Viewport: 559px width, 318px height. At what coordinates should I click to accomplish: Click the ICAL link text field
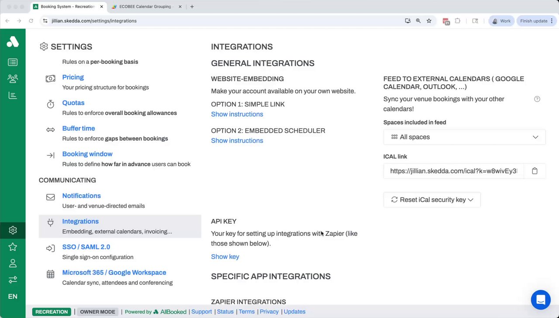[453, 171]
